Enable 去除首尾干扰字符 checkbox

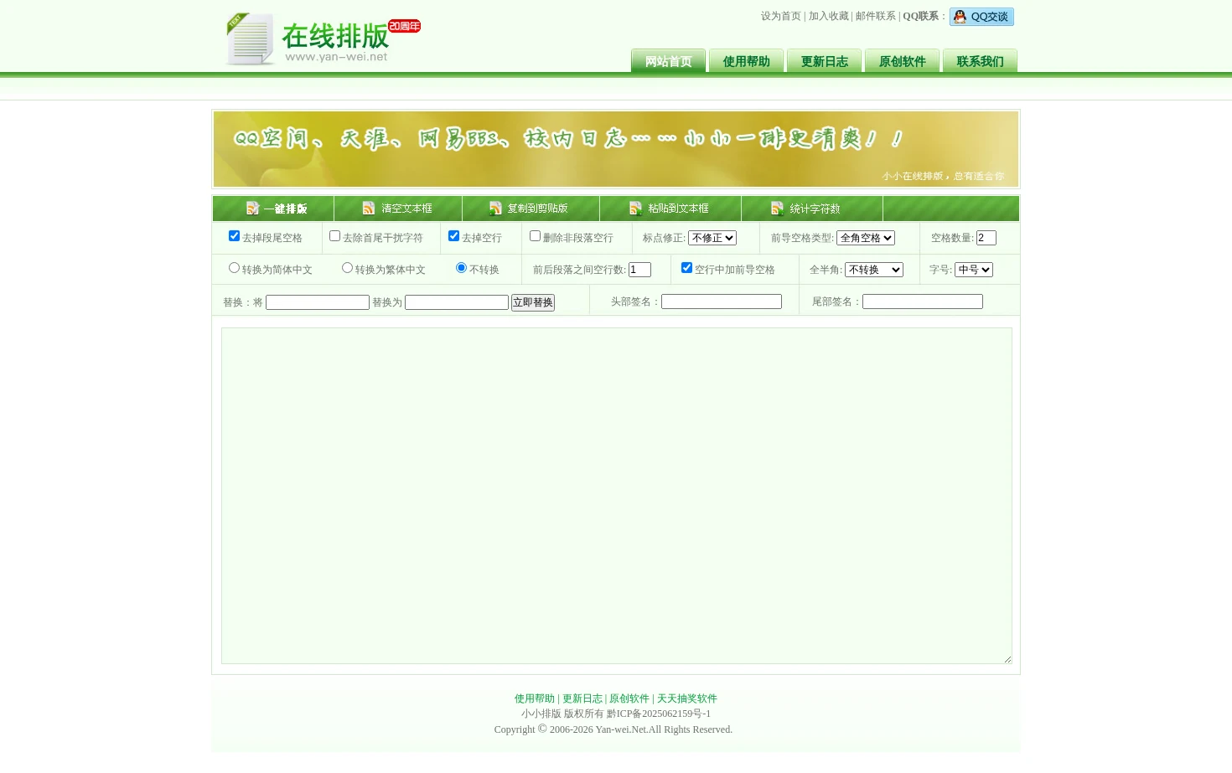click(334, 236)
